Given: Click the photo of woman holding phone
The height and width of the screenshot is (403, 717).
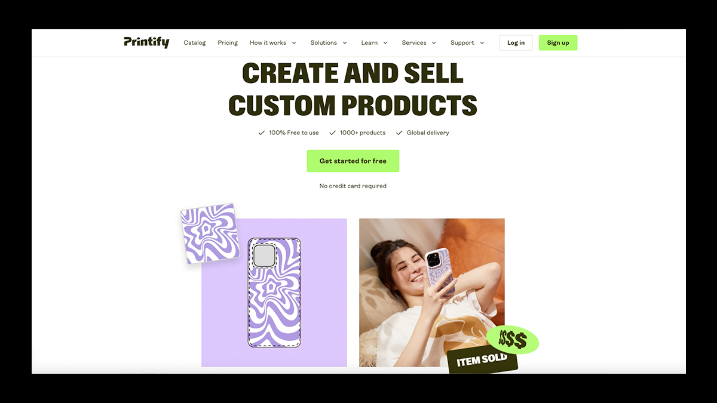Looking at the screenshot, I should (431, 292).
